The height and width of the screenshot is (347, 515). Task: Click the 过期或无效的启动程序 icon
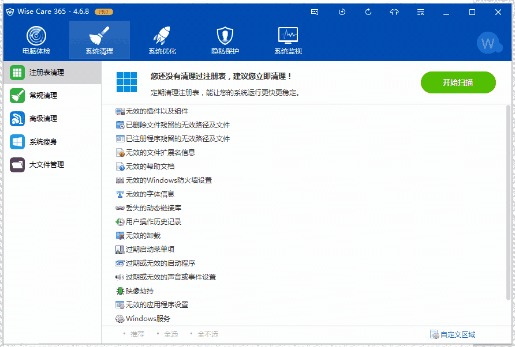point(120,263)
